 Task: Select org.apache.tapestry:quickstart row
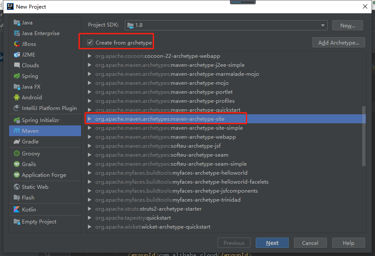226,218
